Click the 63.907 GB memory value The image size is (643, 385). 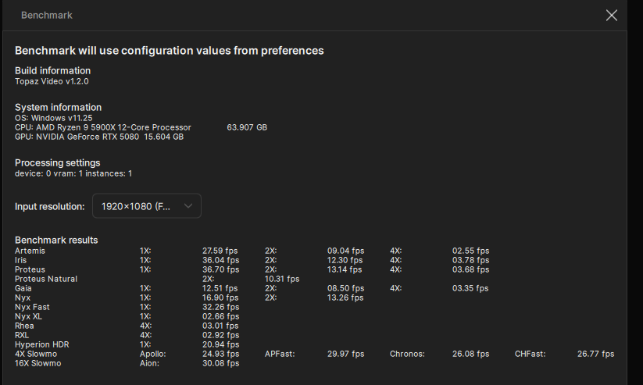[x=247, y=127]
